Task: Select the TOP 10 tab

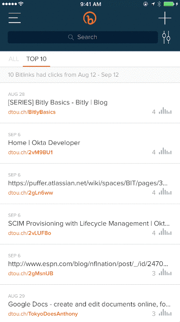Action: pyautogui.click(x=36, y=59)
